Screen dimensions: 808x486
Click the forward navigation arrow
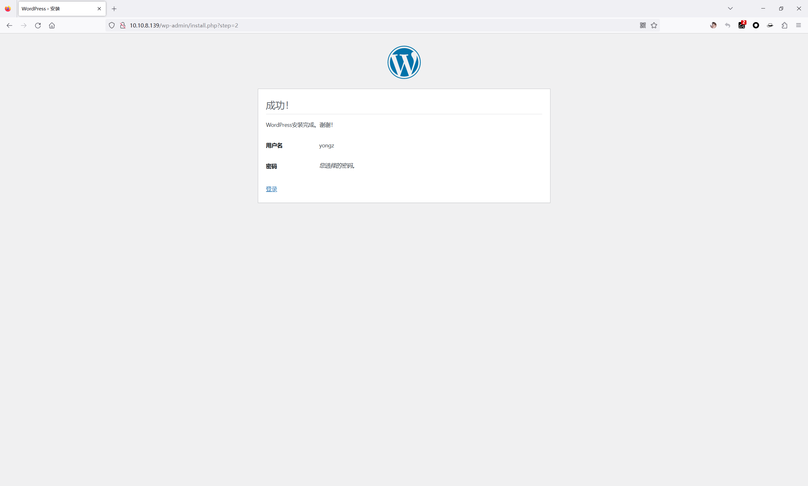pos(24,26)
